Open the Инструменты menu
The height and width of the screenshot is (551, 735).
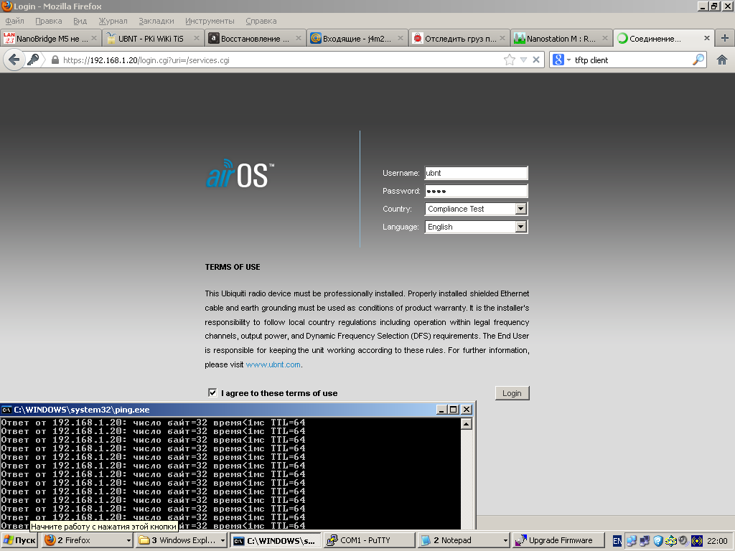pos(210,21)
